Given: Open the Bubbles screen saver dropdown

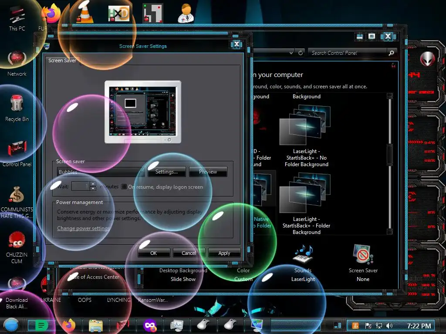Looking at the screenshot, I should 101,172.
